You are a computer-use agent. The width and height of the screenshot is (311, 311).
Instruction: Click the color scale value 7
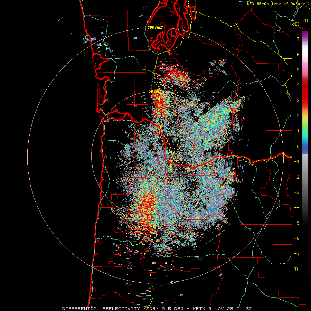click(298, 39)
